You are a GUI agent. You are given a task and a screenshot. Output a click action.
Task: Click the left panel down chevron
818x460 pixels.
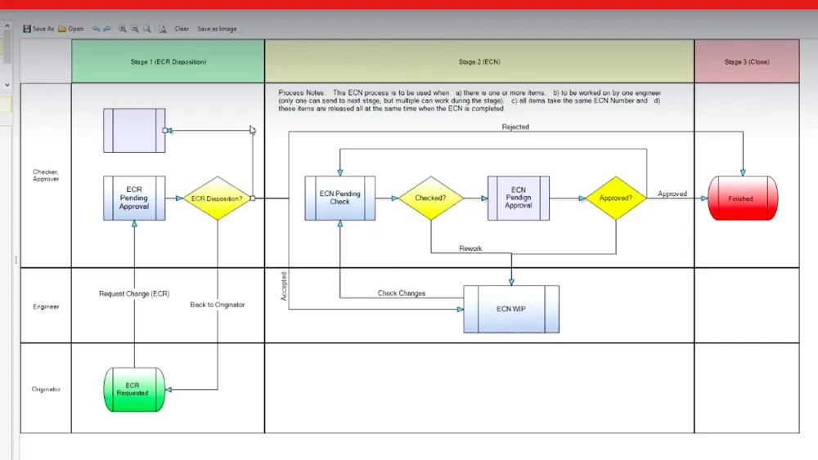pyautogui.click(x=7, y=84)
